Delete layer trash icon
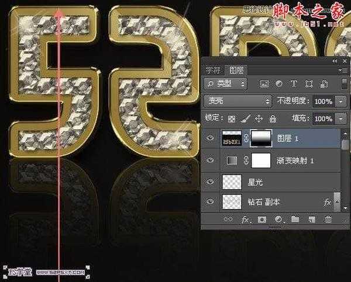 pyautogui.click(x=328, y=220)
